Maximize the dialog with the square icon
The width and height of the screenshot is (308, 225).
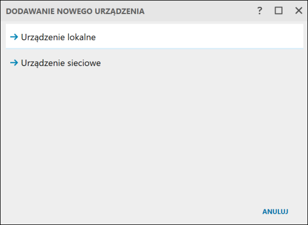pyautogui.click(x=278, y=11)
